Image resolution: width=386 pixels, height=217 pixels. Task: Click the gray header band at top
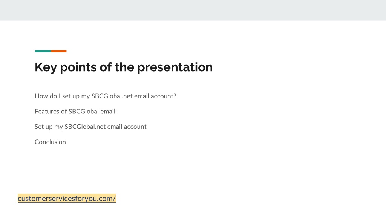[x=193, y=10]
